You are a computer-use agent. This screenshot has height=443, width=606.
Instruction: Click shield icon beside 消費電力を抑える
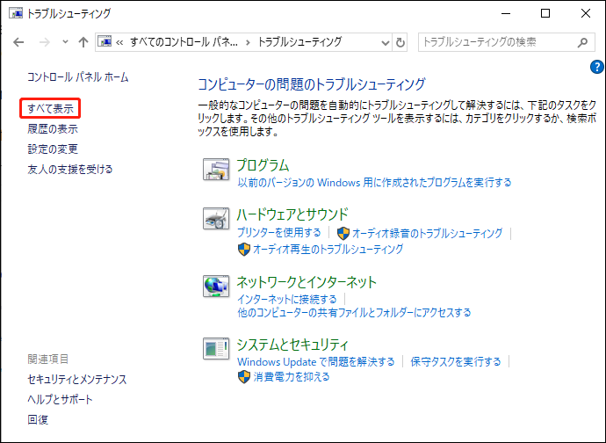point(244,377)
